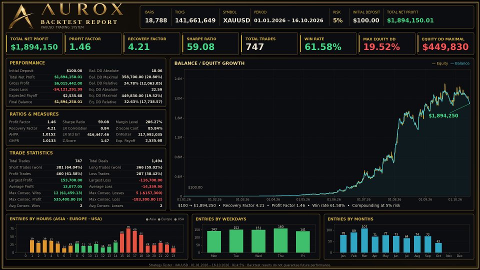Select AHPR value 1.0152
This screenshot has height=270, width=480.
coord(49,134)
